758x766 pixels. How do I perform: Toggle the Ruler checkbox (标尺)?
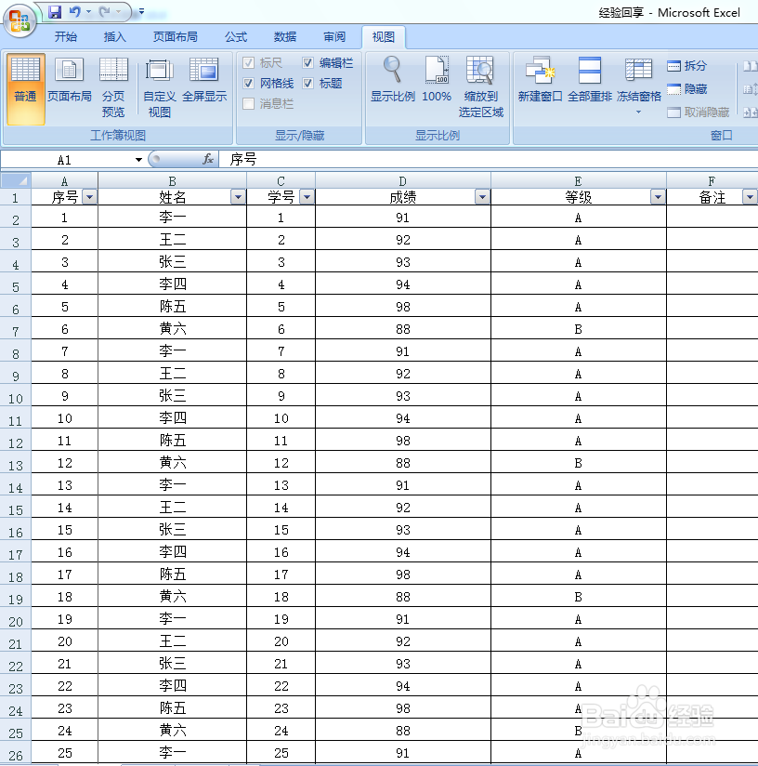click(x=248, y=63)
